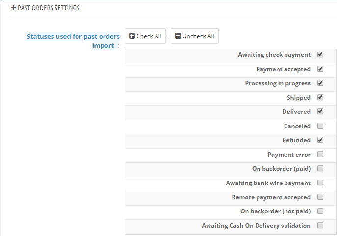This screenshot has width=337, height=236.
Task: Select Remote payment accepted checkbox
Action: click(320, 197)
